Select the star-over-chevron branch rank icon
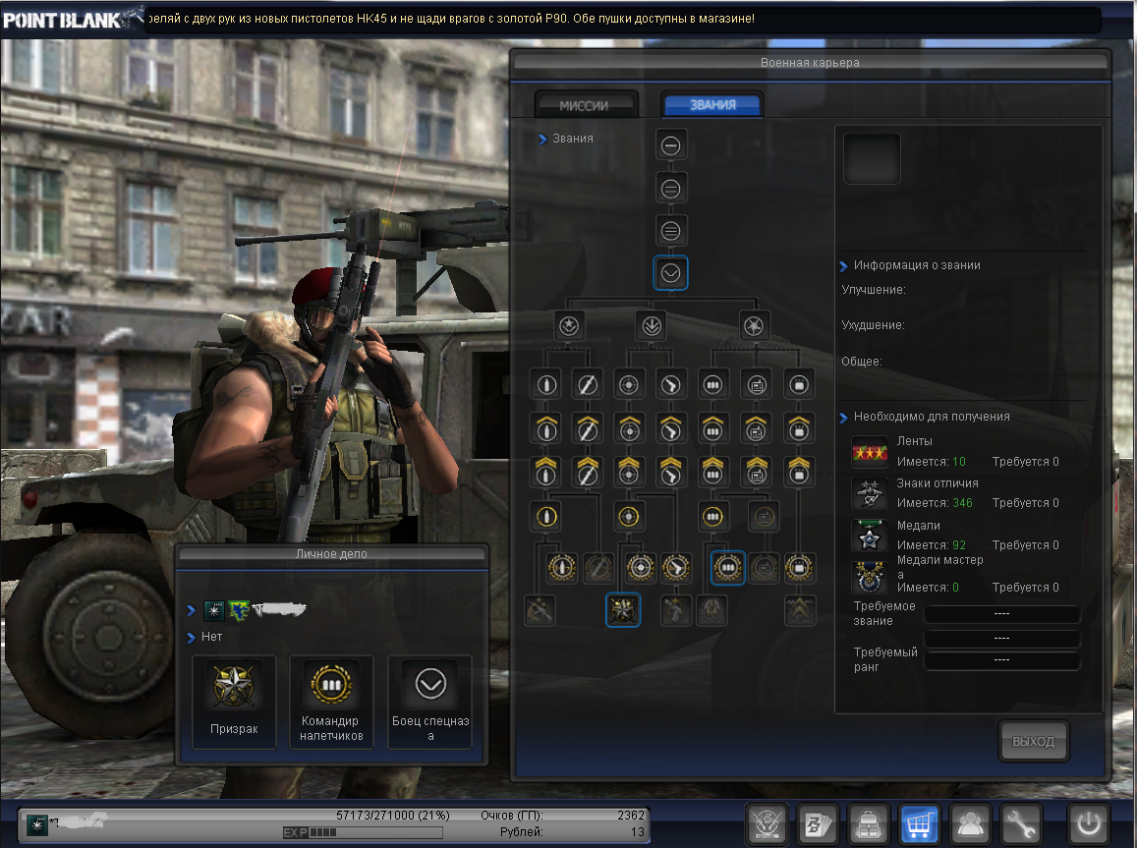1137x848 pixels. pos(569,326)
